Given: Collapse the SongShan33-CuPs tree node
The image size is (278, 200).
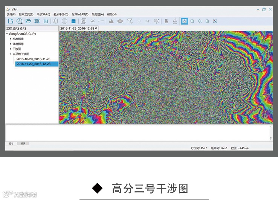Looking at the screenshot, I should point(7,34).
